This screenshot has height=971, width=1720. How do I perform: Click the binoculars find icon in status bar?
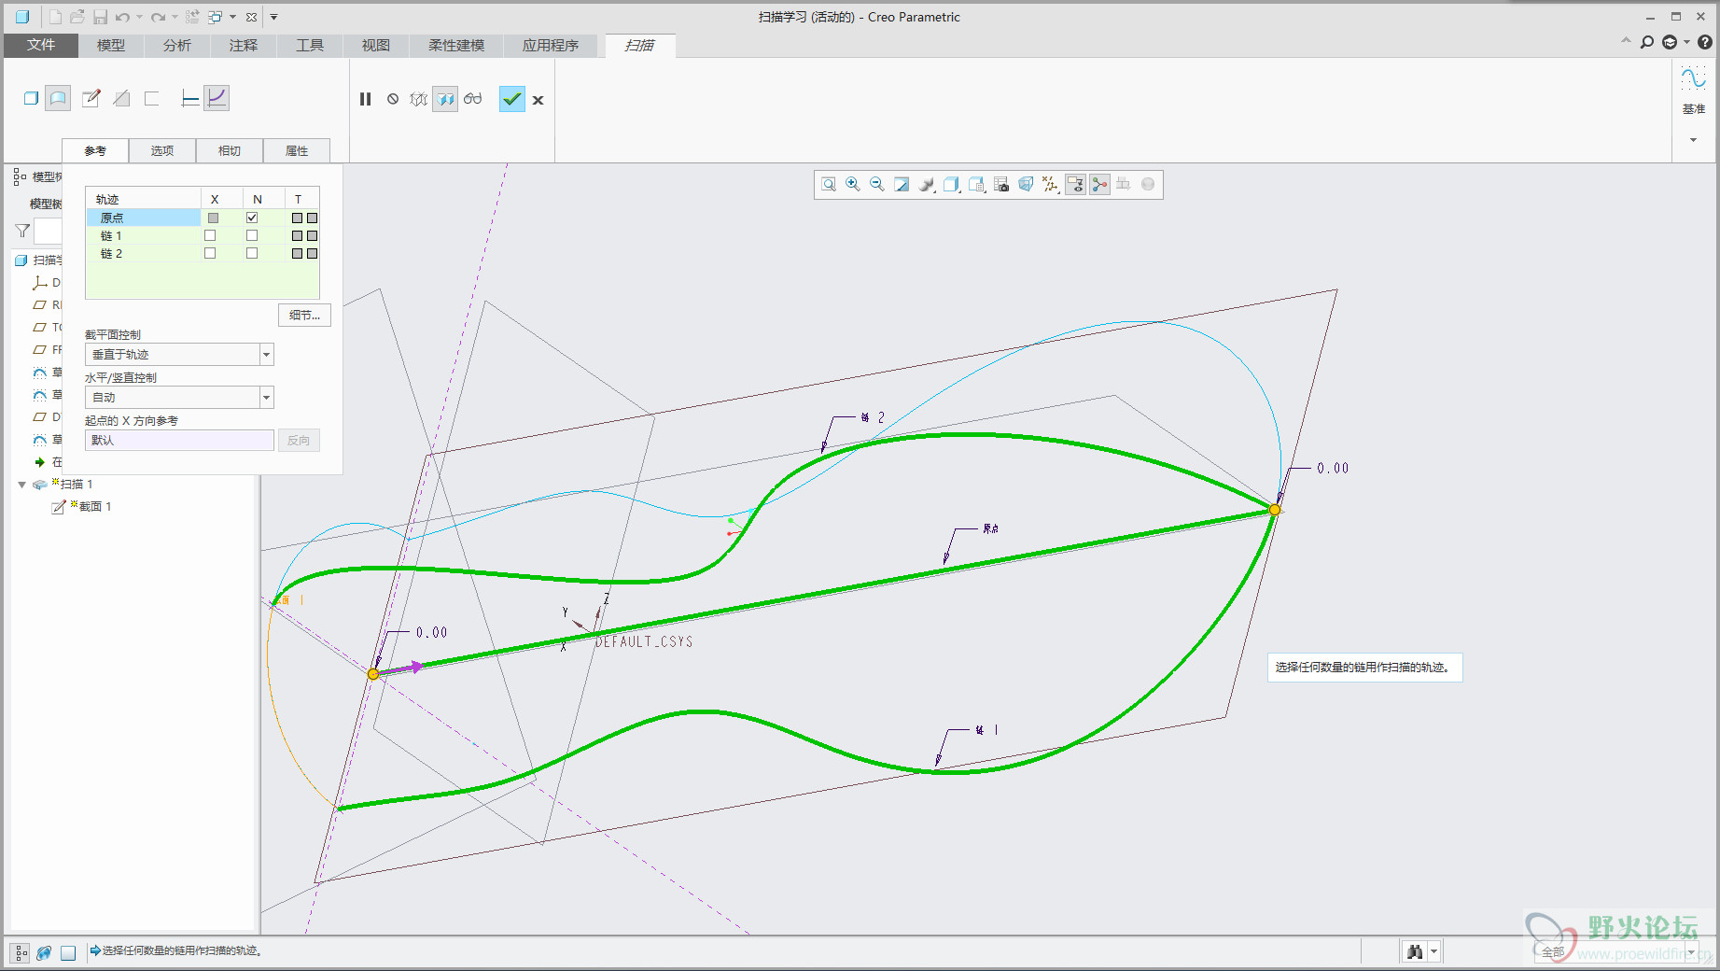click(x=1415, y=952)
